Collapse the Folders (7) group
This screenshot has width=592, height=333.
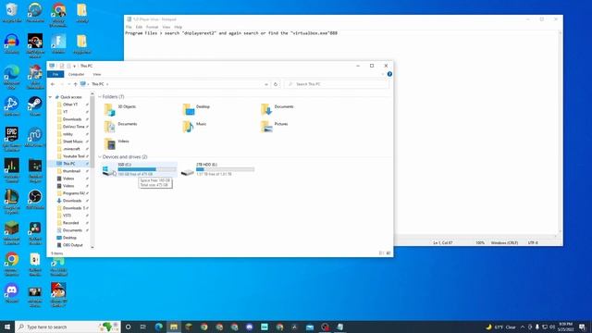100,97
